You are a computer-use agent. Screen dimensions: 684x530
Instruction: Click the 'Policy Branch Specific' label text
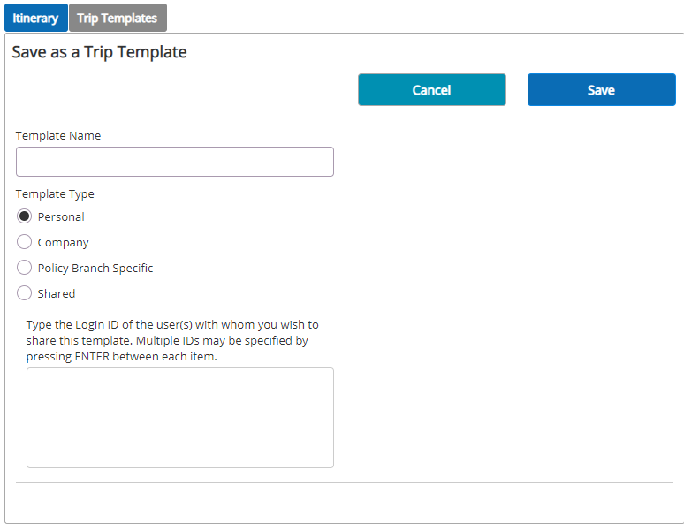pos(95,268)
